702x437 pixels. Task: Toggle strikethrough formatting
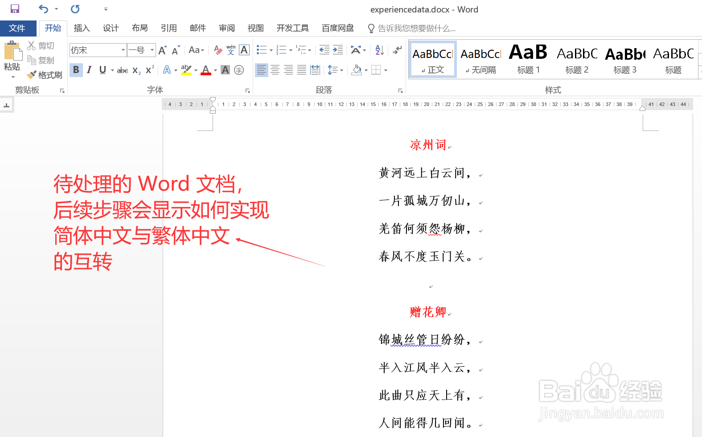tap(123, 70)
